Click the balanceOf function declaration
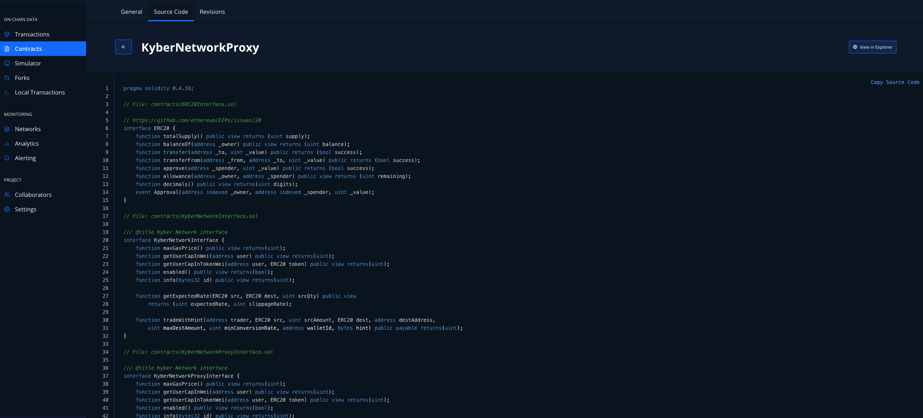Screen dimensions: 923x418 (243, 144)
